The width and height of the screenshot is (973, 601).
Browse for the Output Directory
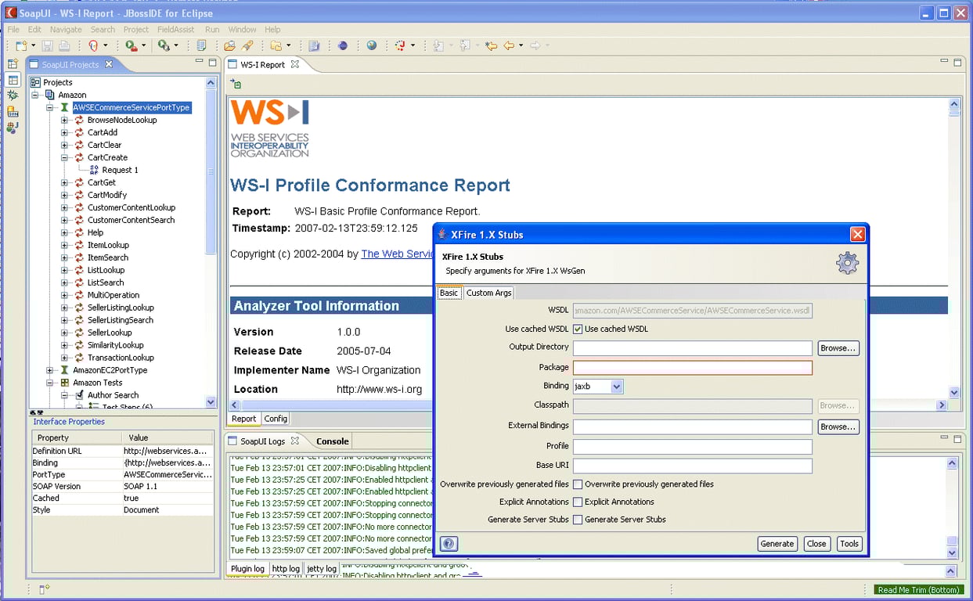(838, 348)
